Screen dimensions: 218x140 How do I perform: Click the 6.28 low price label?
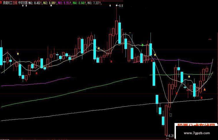[171, 136]
